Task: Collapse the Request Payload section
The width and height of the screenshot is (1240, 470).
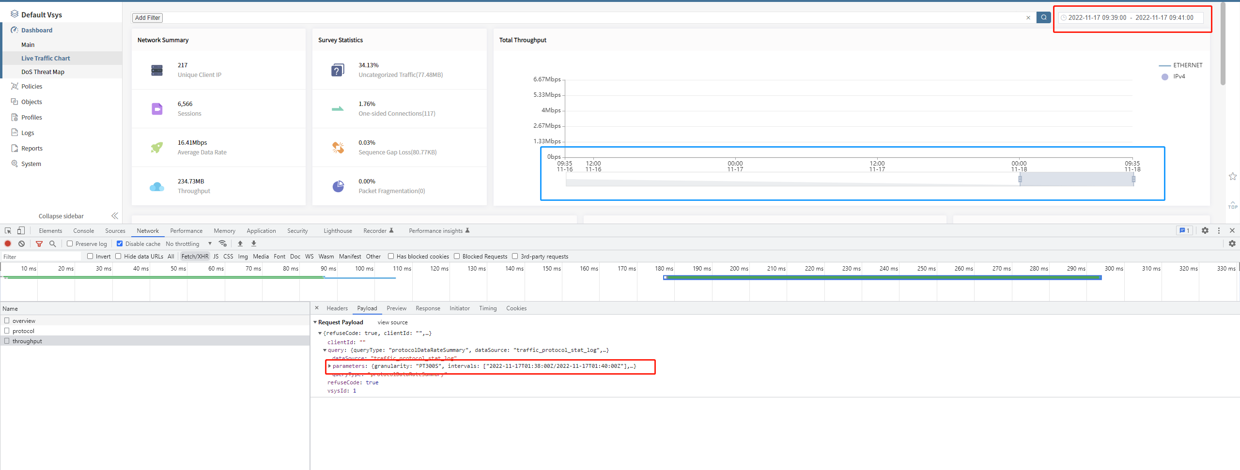Action: tap(315, 322)
